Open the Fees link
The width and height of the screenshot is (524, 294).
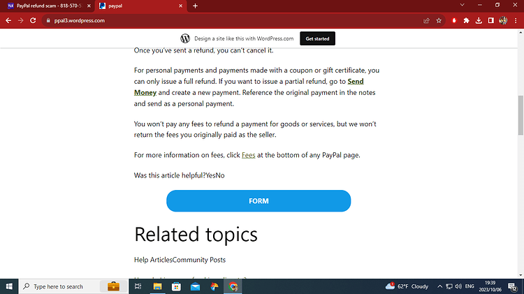248,155
